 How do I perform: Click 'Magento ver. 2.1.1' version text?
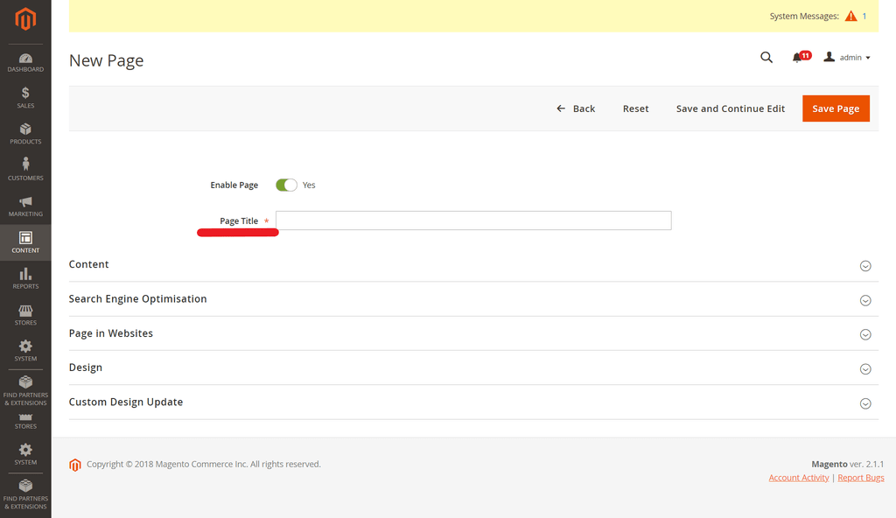point(847,465)
